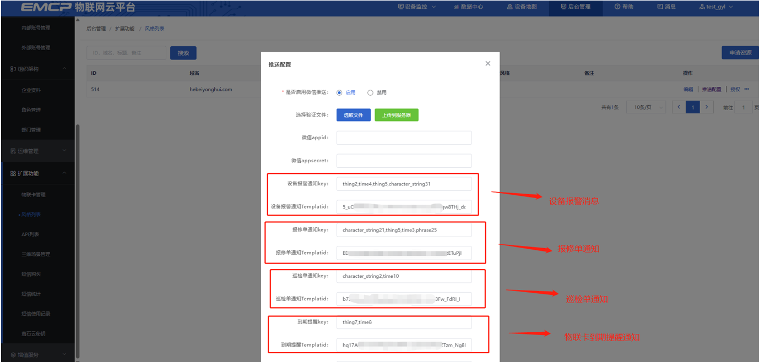Open 物联卡管理 in sidebar
Viewport: 759px width, 362px height.
[33, 195]
